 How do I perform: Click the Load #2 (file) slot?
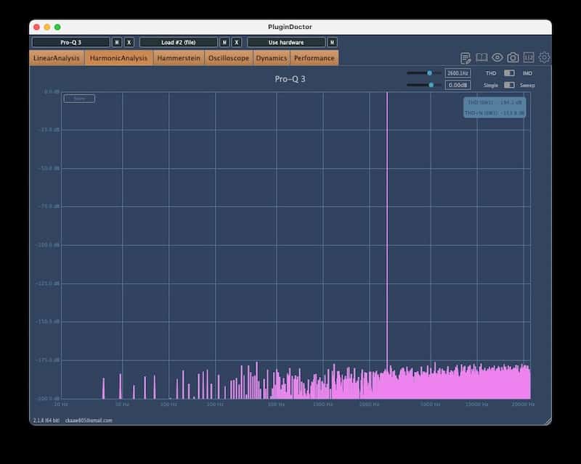coord(178,42)
